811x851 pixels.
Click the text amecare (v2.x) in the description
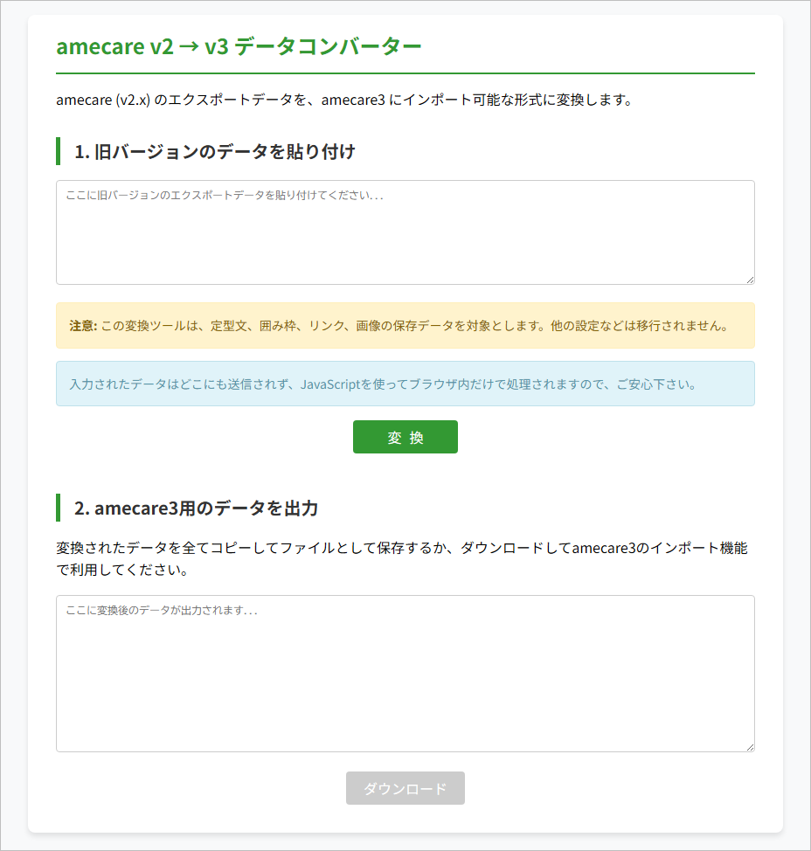(x=103, y=100)
